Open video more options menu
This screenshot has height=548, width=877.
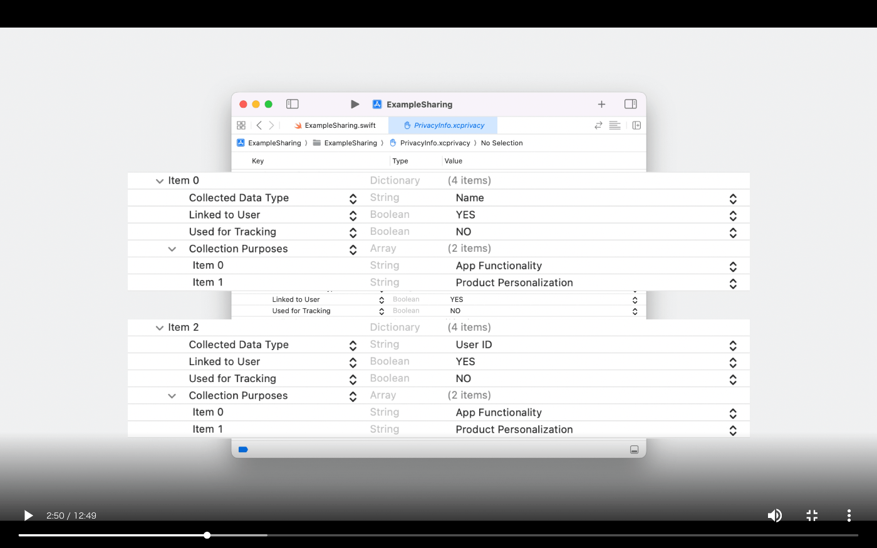pyautogui.click(x=849, y=515)
